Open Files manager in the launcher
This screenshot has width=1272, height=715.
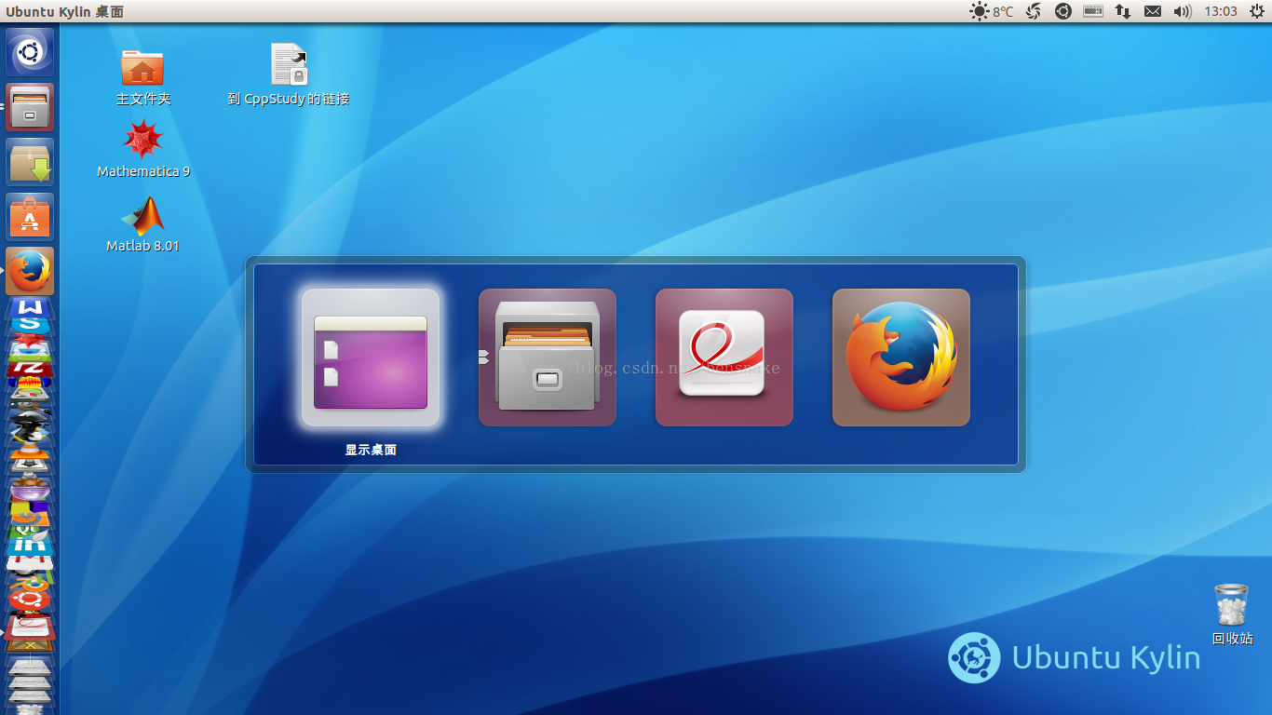click(30, 107)
